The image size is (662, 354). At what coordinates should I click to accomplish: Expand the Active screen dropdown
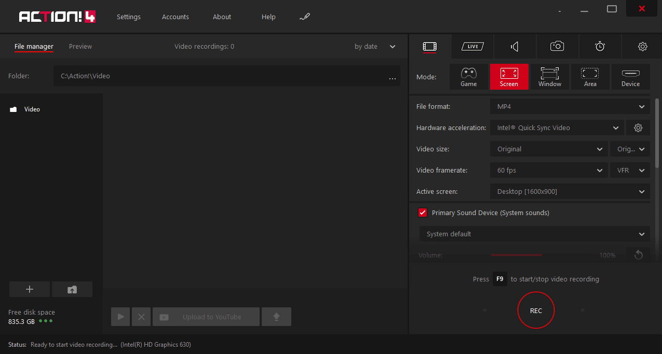pos(570,192)
